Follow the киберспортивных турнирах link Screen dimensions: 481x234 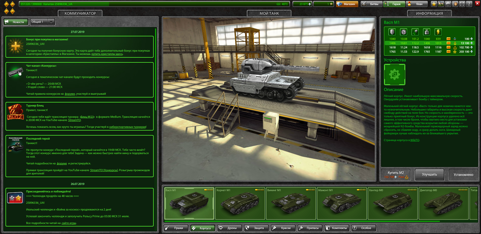tap(128, 127)
